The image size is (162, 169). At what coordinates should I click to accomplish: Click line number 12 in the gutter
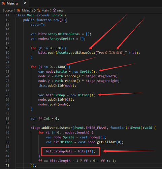pyautogui.click(x=7, y=20)
